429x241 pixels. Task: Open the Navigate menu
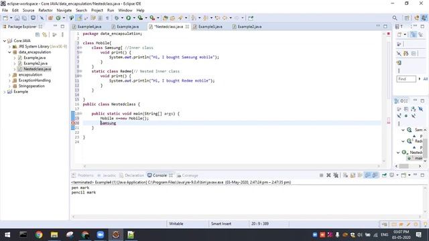coord(64,11)
